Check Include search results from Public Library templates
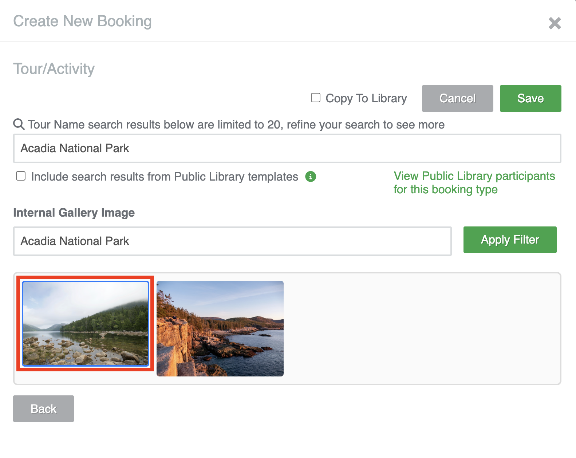Viewport: 576px width, 458px height. pos(20,176)
